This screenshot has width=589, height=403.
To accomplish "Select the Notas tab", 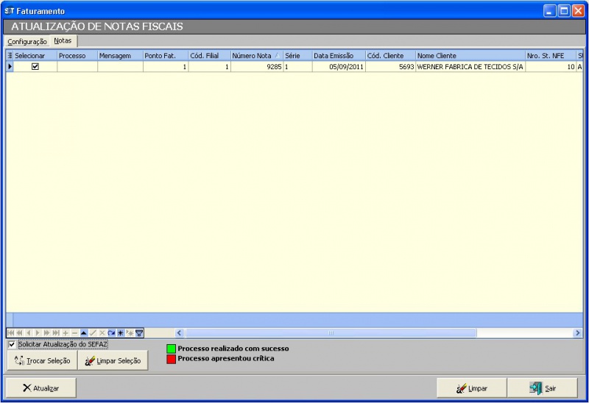I will pos(63,41).
